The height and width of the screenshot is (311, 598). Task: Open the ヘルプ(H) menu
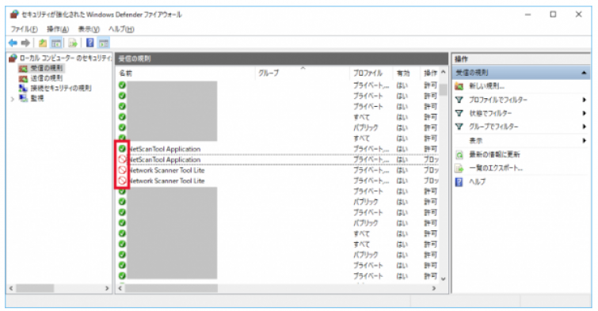(x=121, y=29)
